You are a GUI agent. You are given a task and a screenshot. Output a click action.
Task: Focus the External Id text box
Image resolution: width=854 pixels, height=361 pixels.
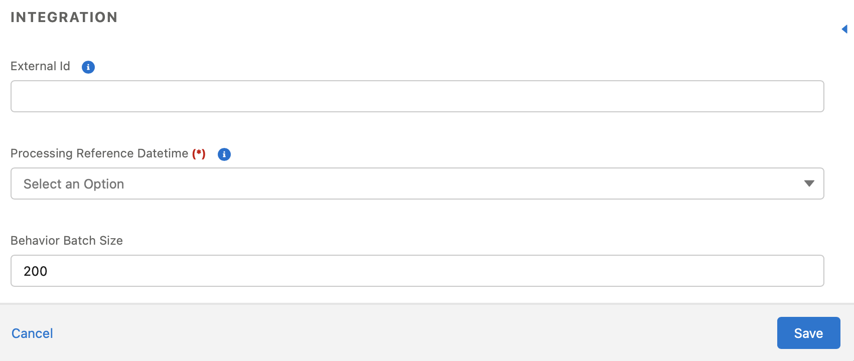click(417, 96)
